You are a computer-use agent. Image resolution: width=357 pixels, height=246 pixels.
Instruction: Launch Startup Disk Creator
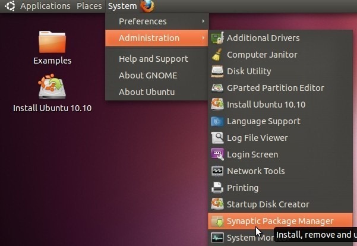coord(268,204)
